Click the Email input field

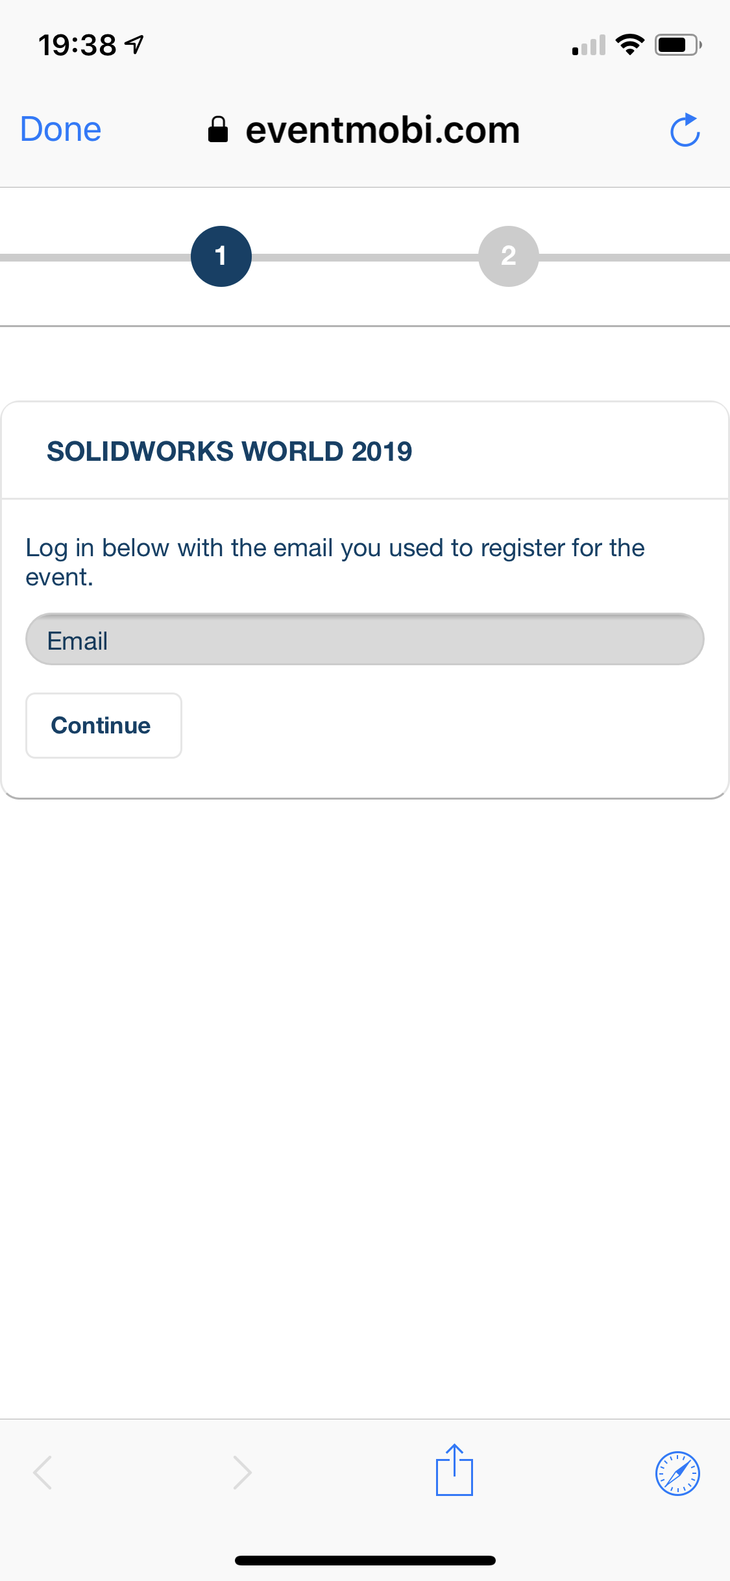pyautogui.click(x=365, y=640)
